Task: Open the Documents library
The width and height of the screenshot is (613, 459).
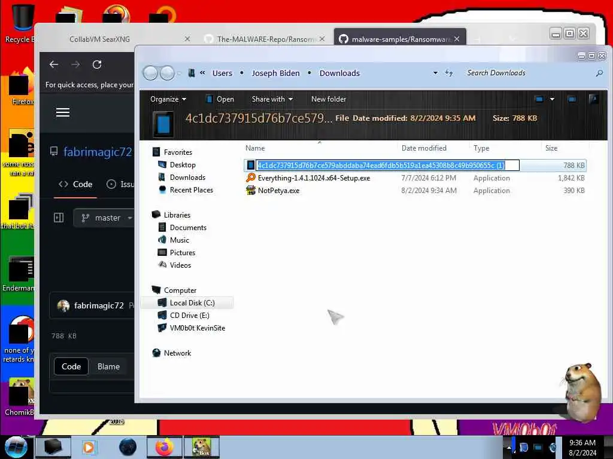Action: (188, 228)
